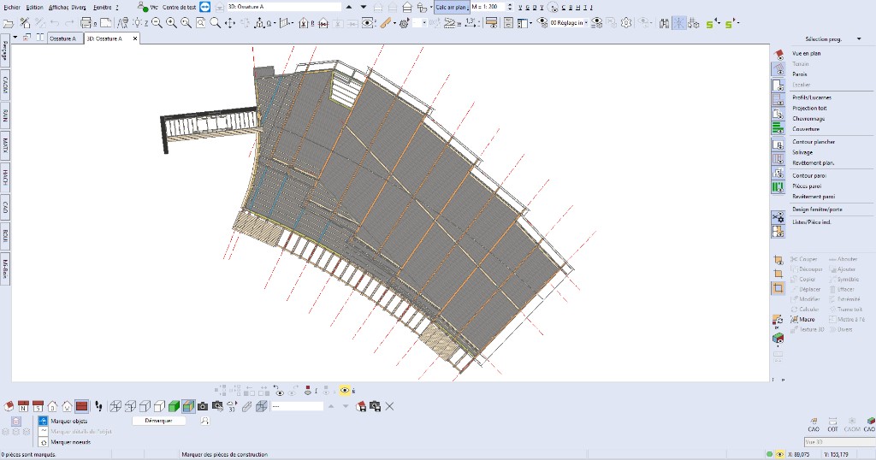Click the Macro command
876x460 pixels.
(802, 319)
